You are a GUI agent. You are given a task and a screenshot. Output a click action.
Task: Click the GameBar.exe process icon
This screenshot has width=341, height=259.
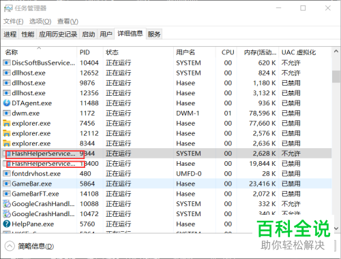(7, 184)
